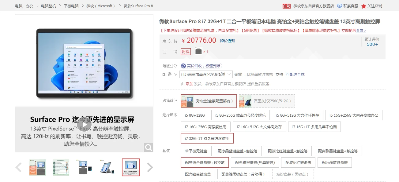Screen dimensions: 399x182
Task: Select the 石墨灰 color option
Action: point(267,101)
